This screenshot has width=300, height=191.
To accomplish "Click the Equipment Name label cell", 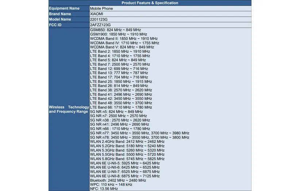I will pyautogui.click(x=64, y=8).
